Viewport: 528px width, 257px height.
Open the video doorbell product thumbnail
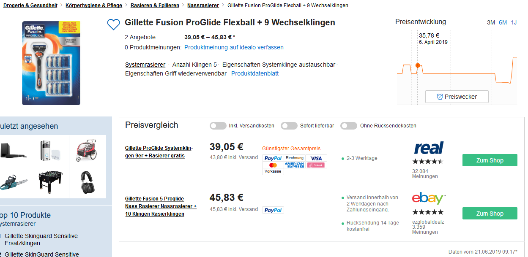click(50, 150)
